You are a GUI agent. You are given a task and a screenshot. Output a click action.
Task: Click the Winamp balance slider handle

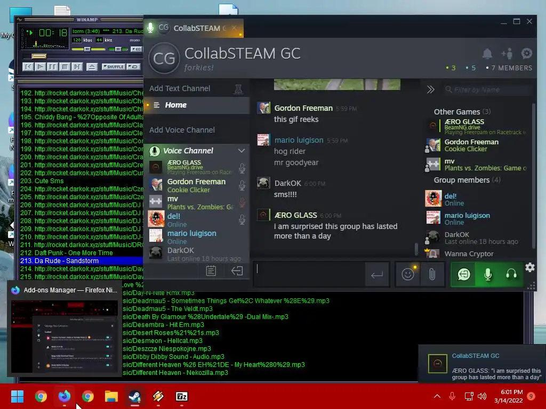118,49
